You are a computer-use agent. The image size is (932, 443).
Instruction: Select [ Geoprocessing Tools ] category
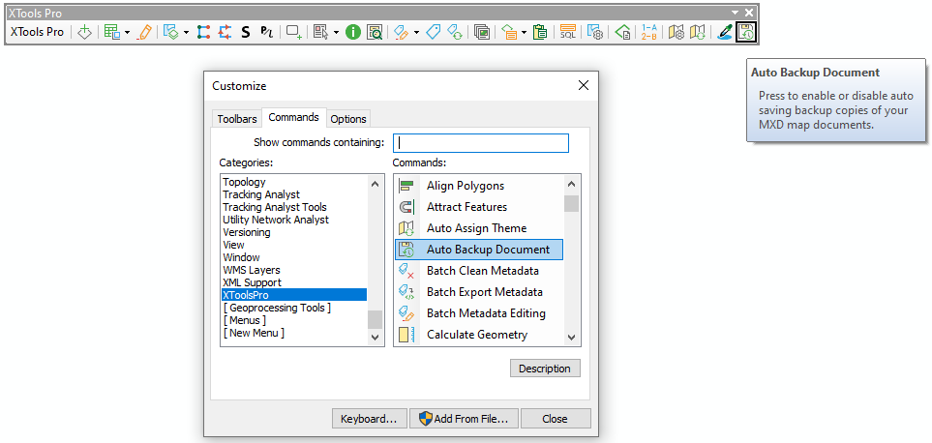click(x=277, y=308)
